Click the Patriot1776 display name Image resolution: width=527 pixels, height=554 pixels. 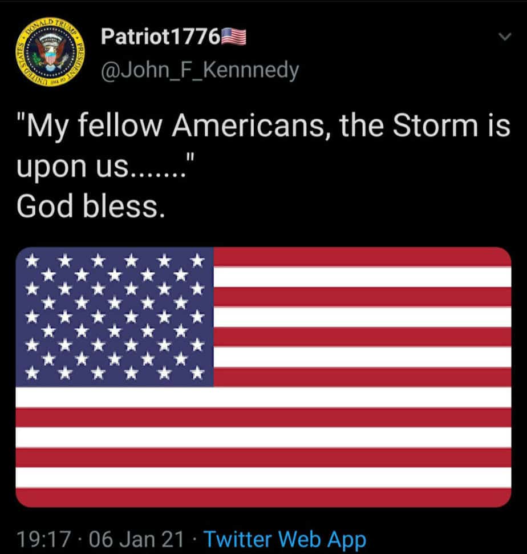pos(161,37)
